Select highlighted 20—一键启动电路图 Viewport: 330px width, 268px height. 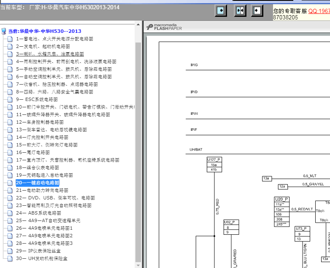(38, 183)
